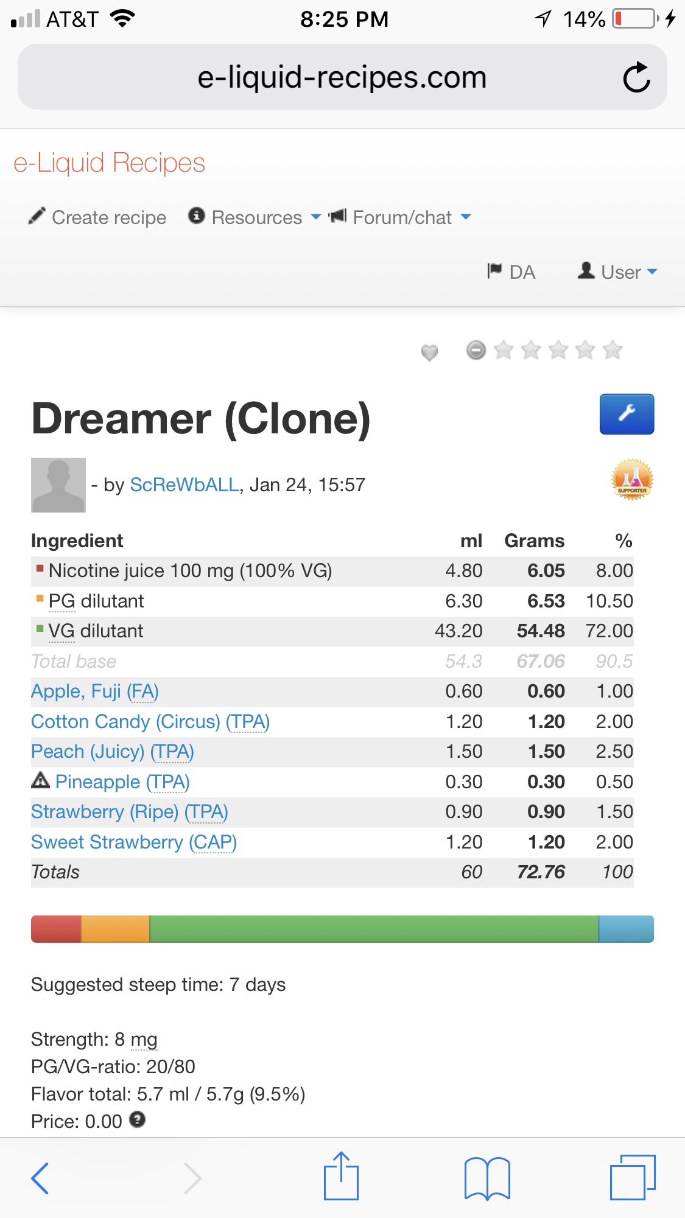Select the DA language flag item
Viewport: 685px width, 1218px height.
(511, 272)
